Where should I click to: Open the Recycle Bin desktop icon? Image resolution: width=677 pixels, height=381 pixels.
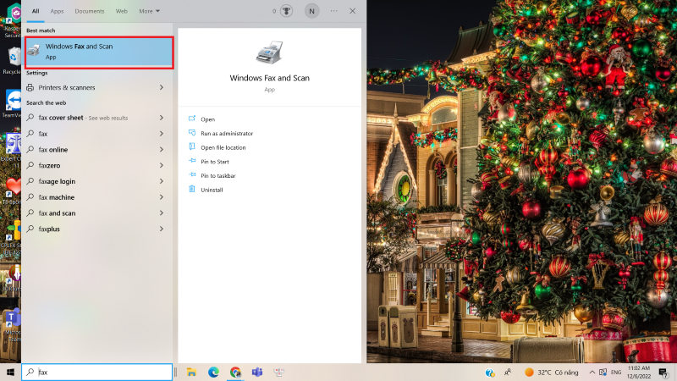click(x=12, y=61)
